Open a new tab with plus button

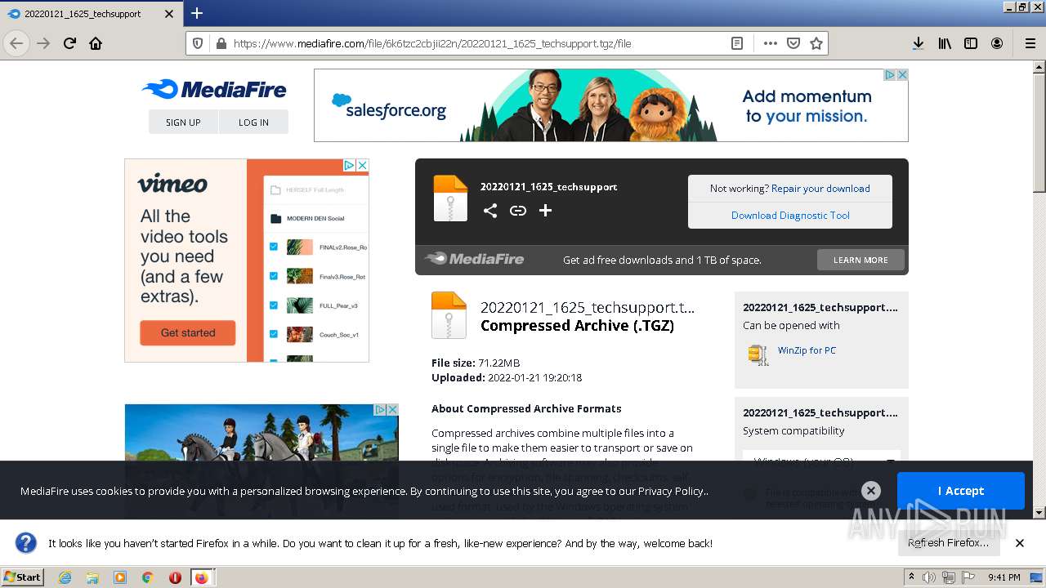click(197, 13)
